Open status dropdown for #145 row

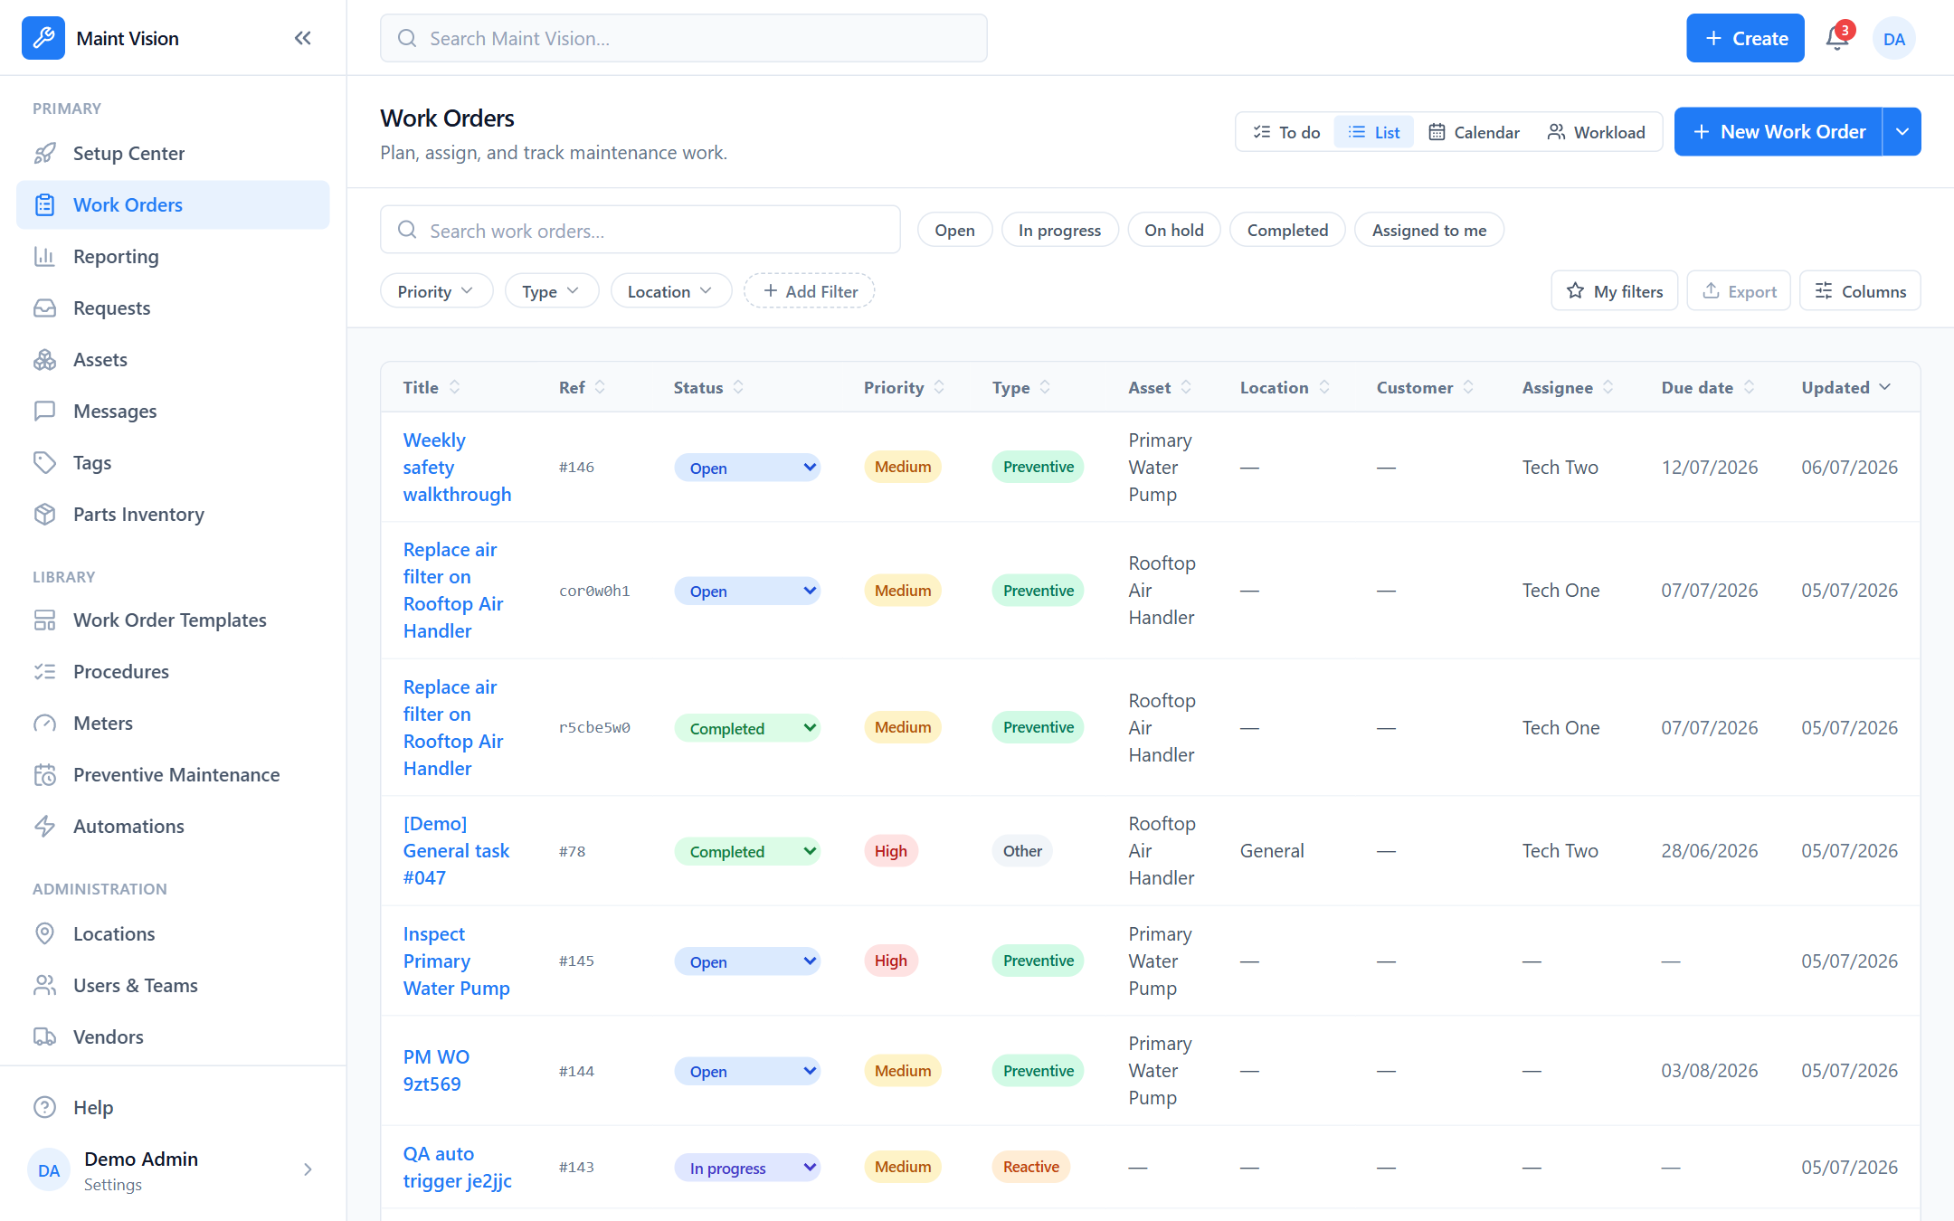[747, 961]
